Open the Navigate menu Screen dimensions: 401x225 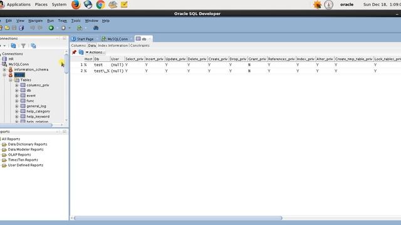click(x=35, y=21)
